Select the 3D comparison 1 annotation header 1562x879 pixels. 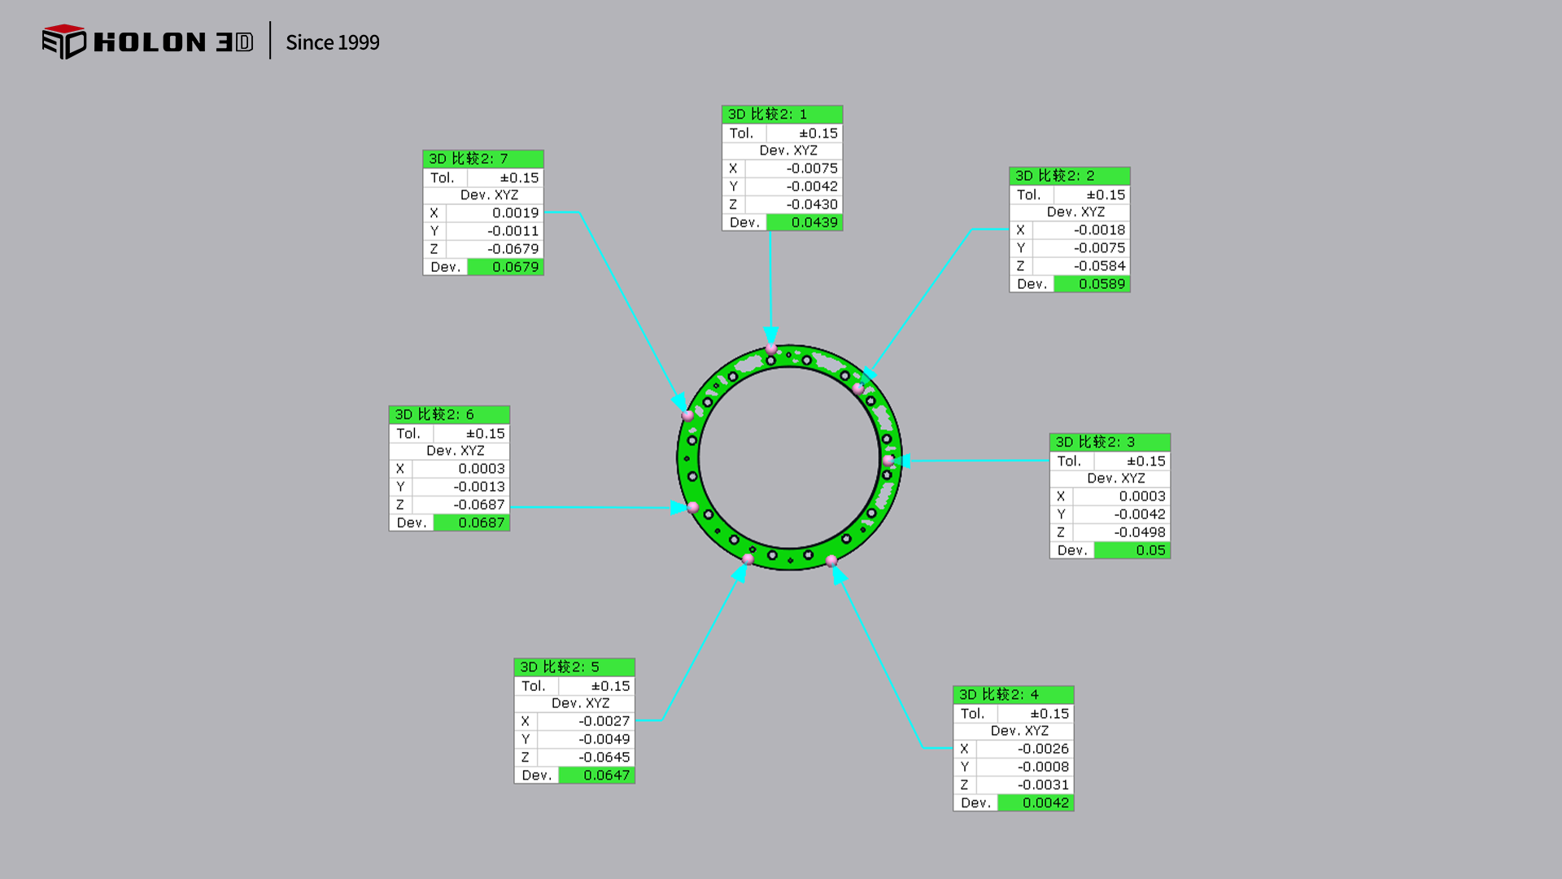(782, 114)
